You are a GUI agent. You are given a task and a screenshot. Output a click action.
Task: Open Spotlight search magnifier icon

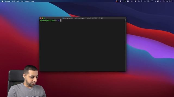pos(155,1)
